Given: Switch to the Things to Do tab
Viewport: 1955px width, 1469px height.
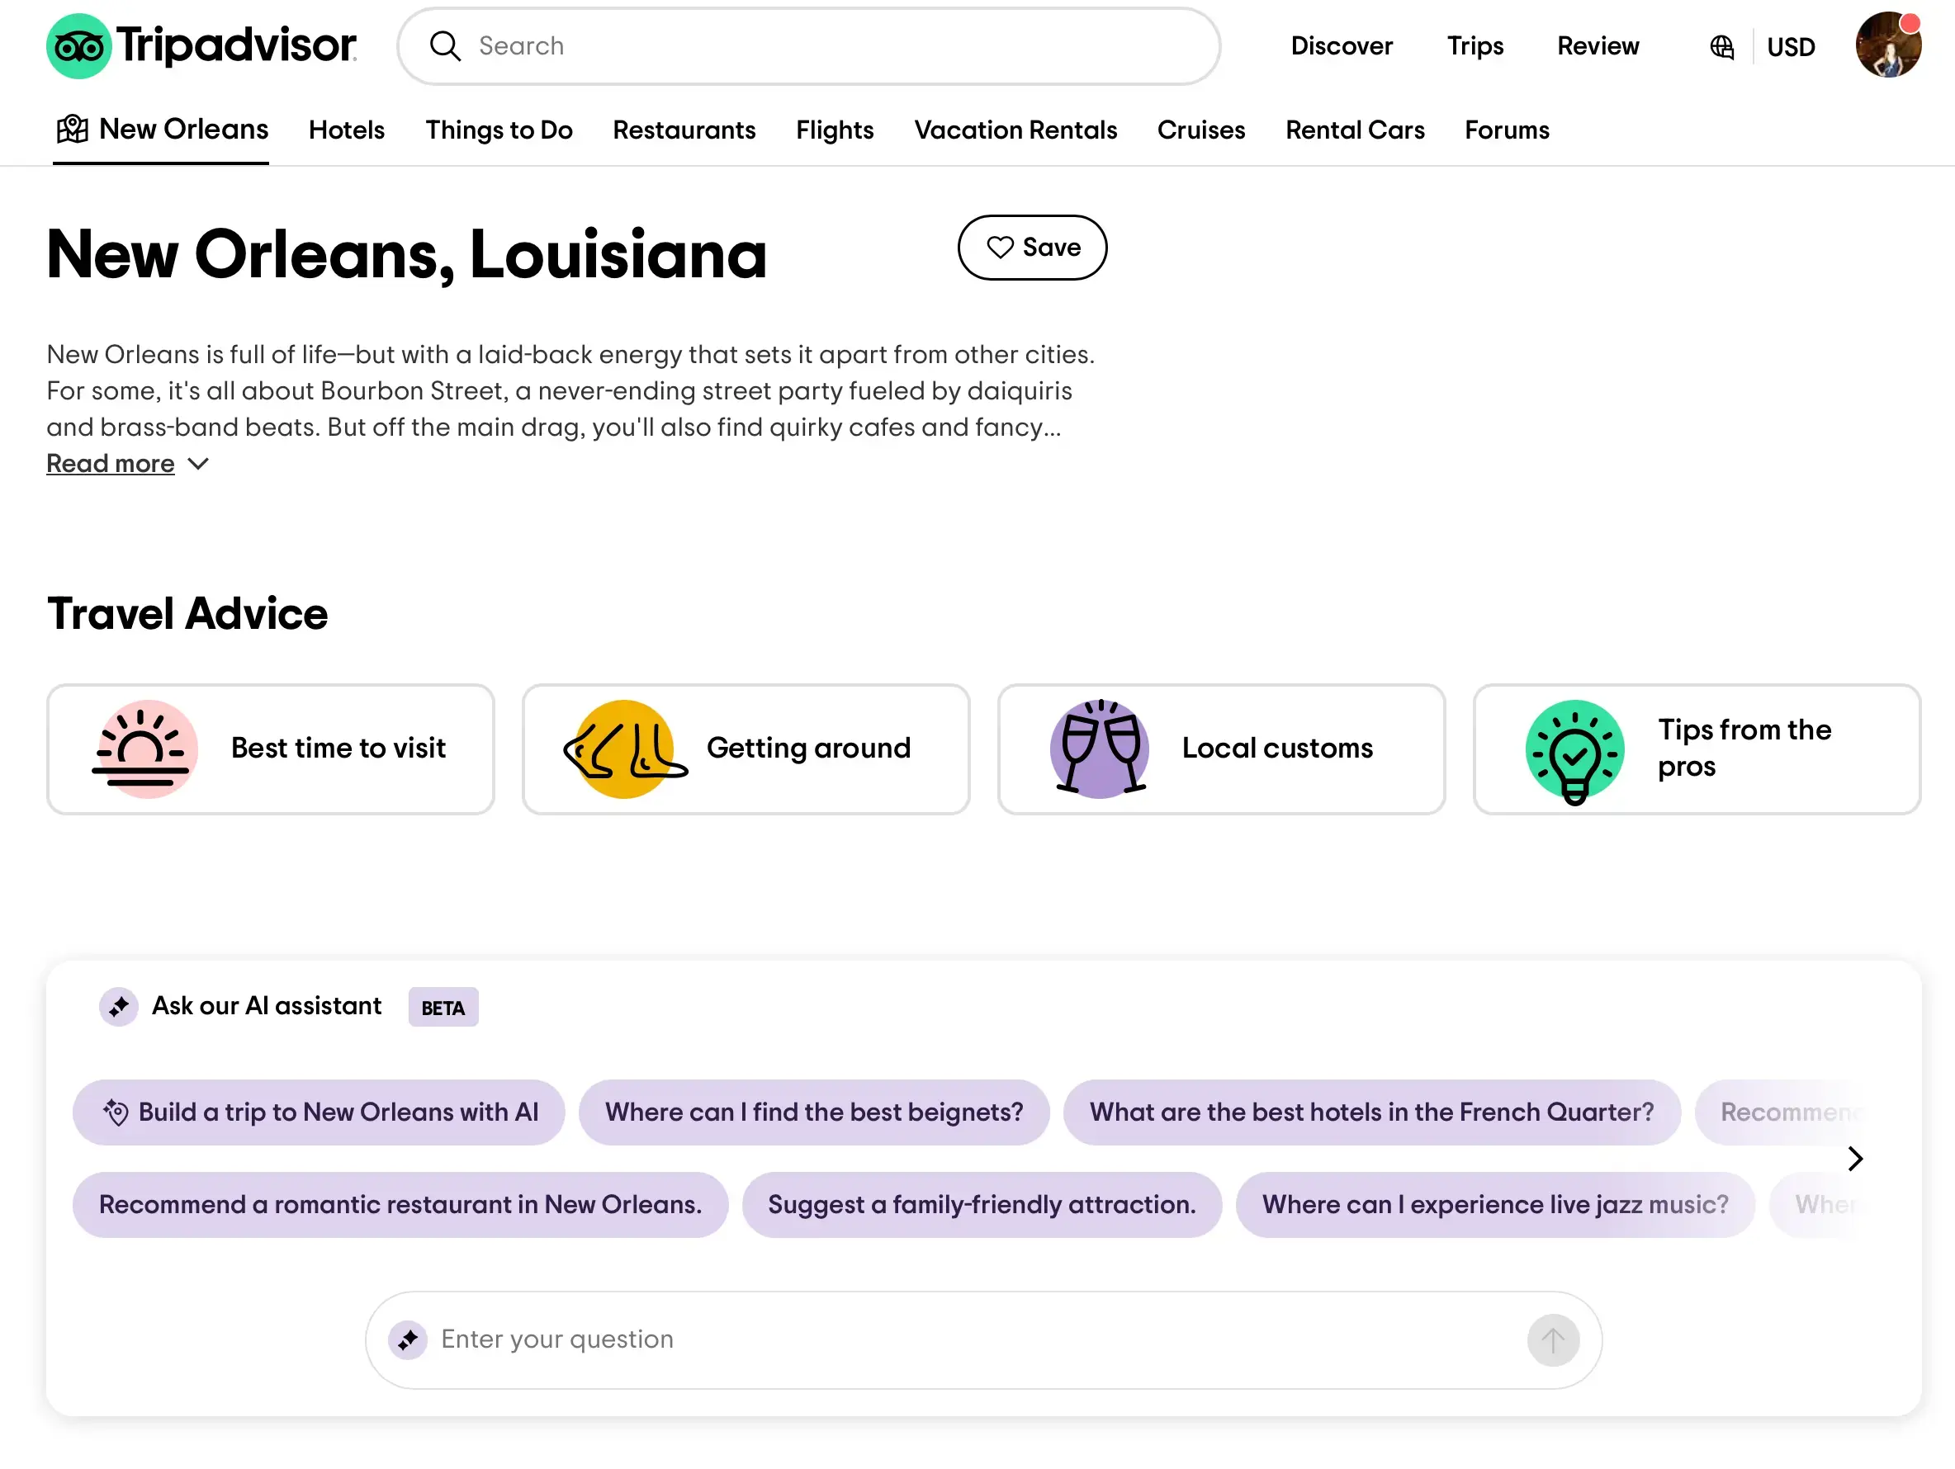Looking at the screenshot, I should pyautogui.click(x=499, y=130).
